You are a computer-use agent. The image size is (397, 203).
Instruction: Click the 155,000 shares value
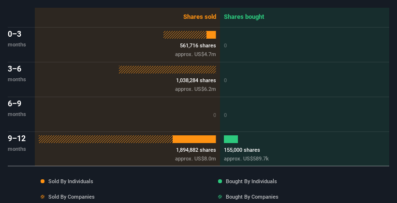pos(242,150)
